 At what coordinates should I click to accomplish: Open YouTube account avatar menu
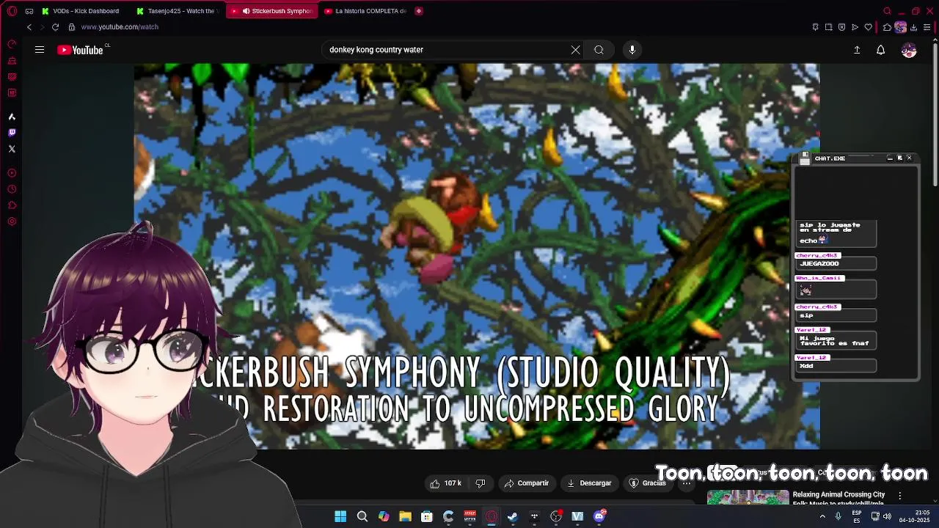[x=909, y=50]
